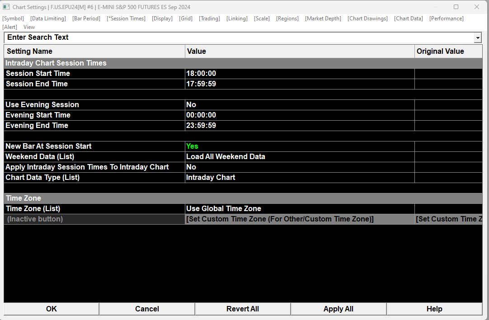The height and width of the screenshot is (320, 489).
Task: Click the Cancel button
Action: pos(147,309)
